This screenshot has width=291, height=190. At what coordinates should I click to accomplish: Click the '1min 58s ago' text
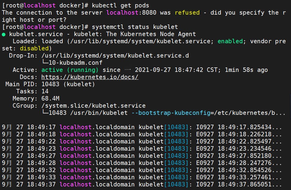click(246, 70)
